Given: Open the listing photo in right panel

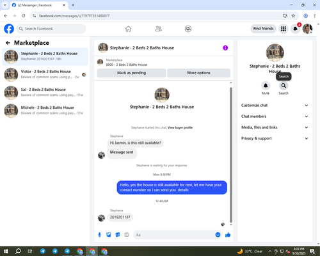Looking at the screenshot, I should click(275, 52).
